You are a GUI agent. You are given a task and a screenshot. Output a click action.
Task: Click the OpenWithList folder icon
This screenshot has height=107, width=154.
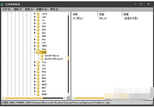pyautogui.click(x=42, y=55)
